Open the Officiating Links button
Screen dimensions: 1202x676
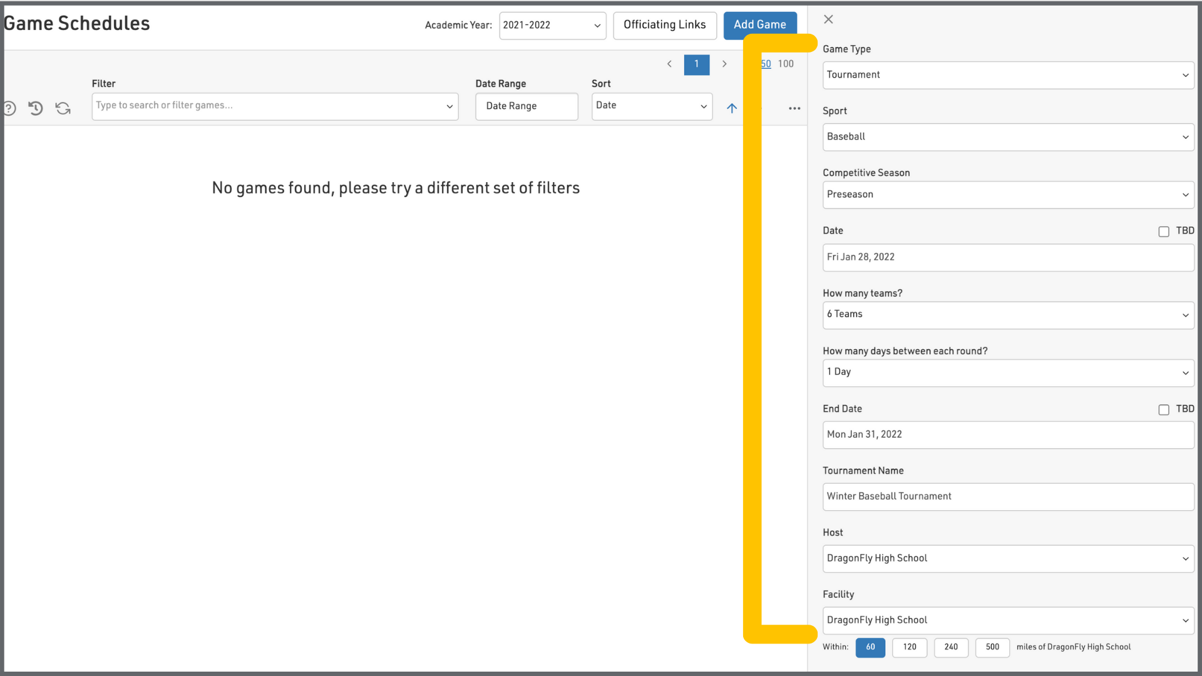click(x=664, y=25)
